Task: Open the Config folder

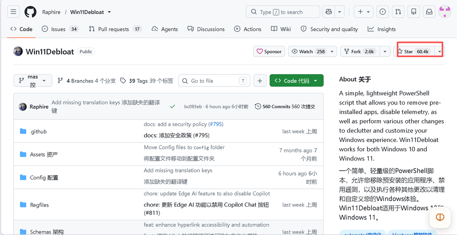Action: click(44, 177)
